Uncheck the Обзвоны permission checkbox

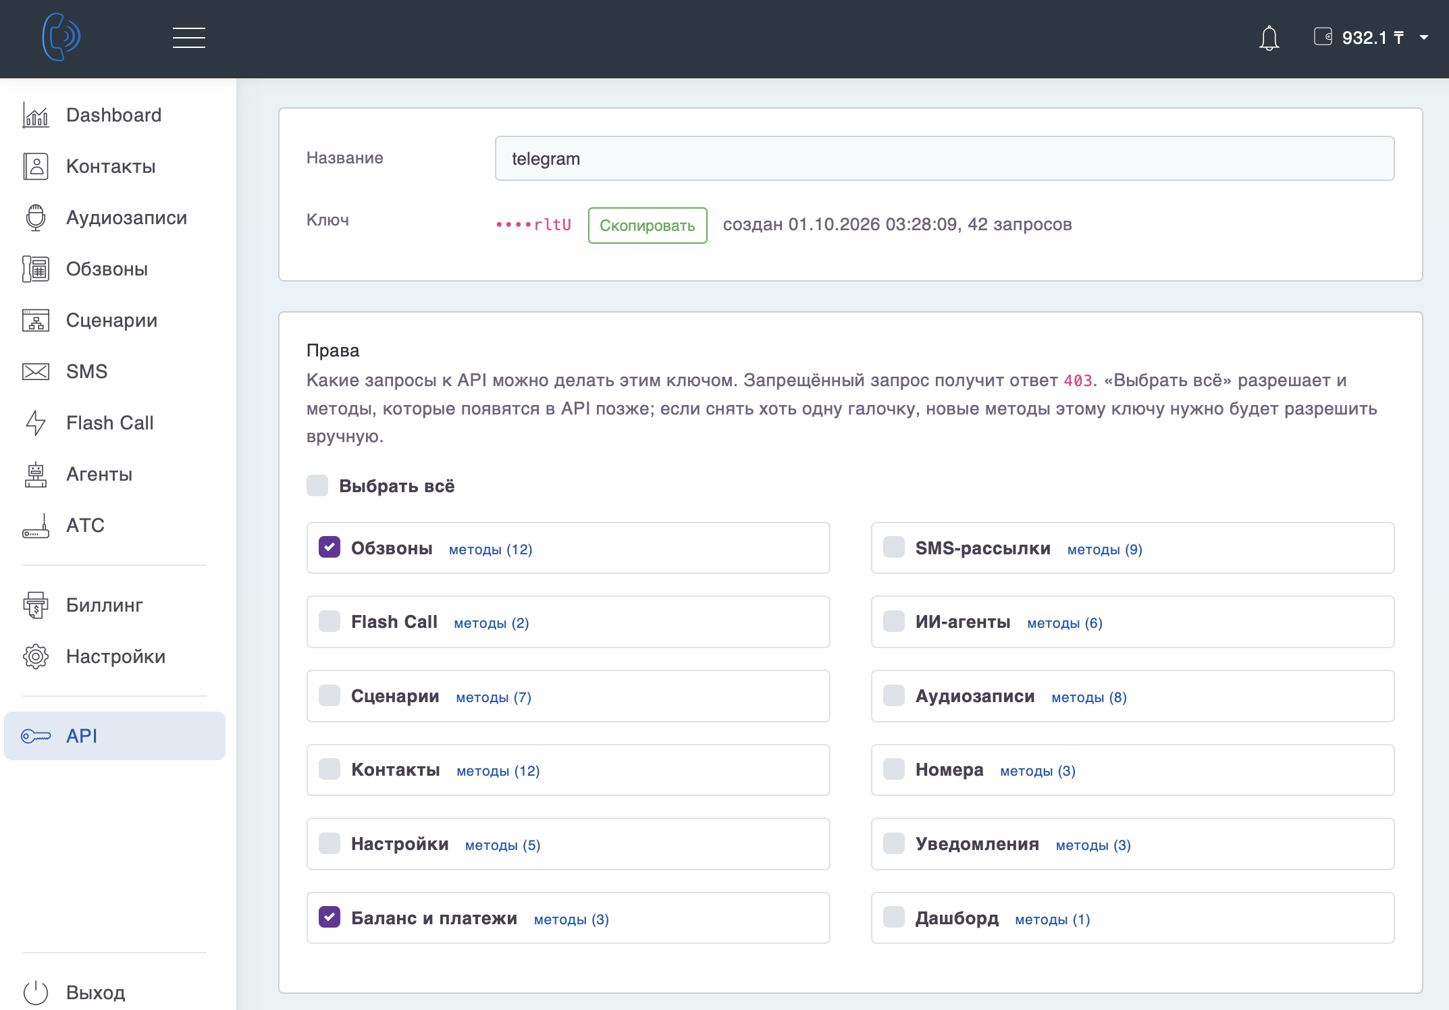click(x=330, y=548)
